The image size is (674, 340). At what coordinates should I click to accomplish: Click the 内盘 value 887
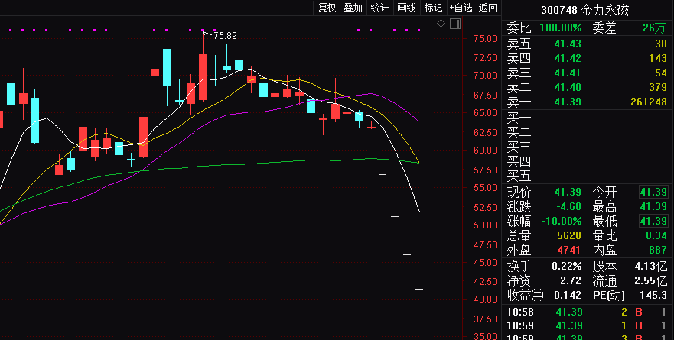[x=658, y=250]
